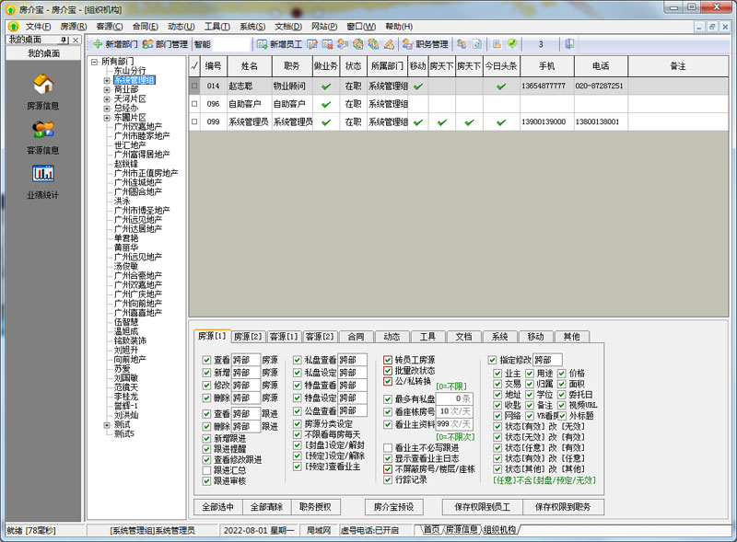737x542 pixels.
Task: Open the 私盘查看 scope dropdown
Action: coord(353,360)
